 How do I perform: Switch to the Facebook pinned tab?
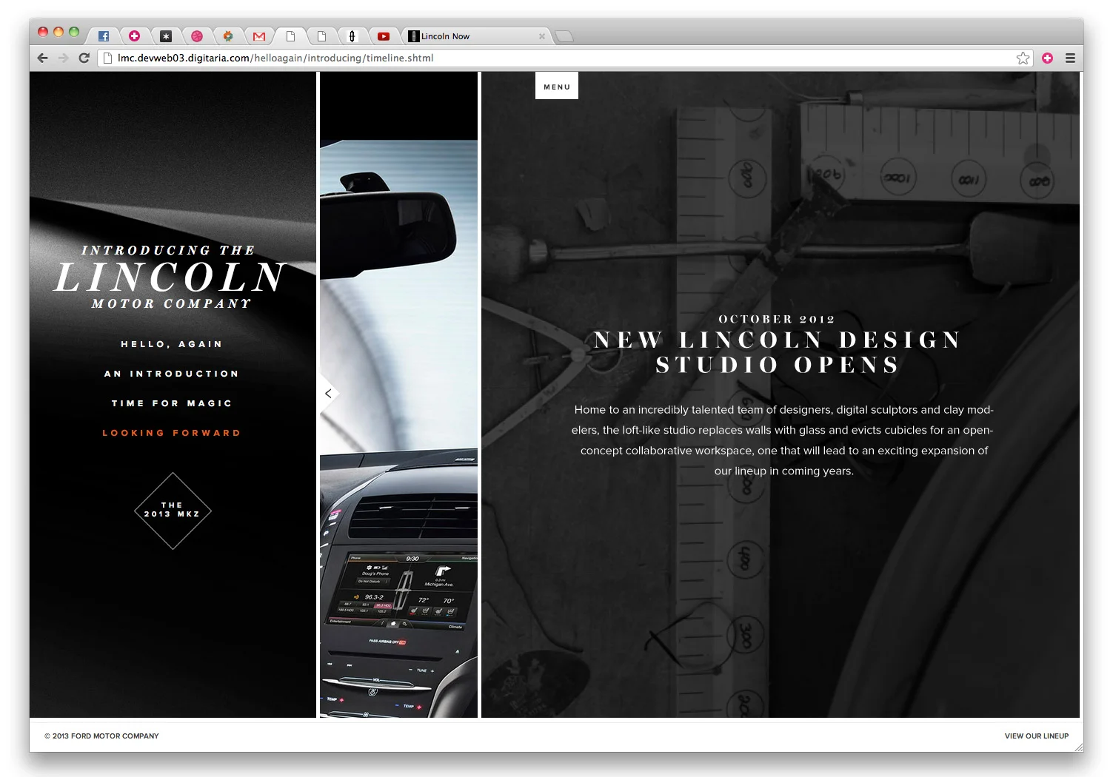coord(104,36)
